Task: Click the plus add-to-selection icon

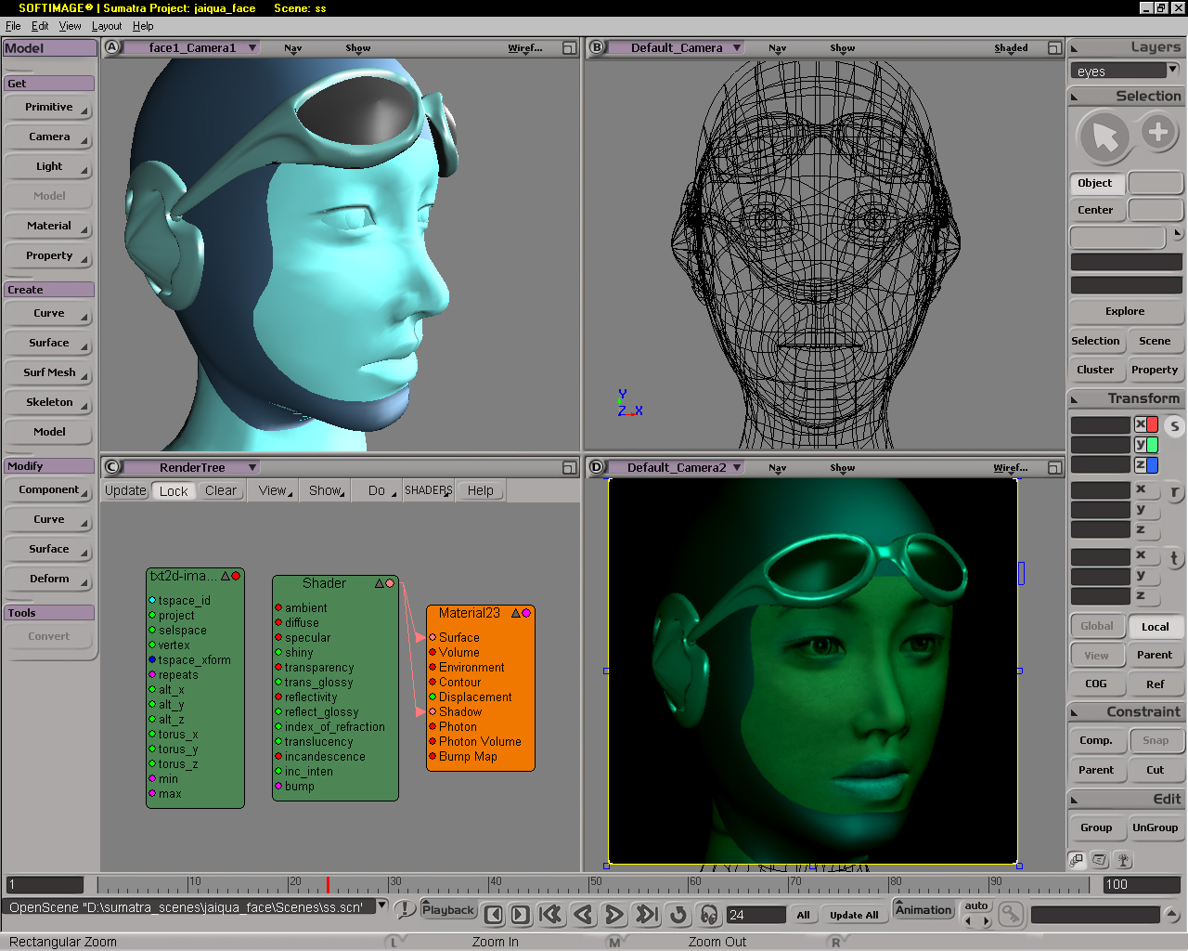Action: tap(1157, 133)
